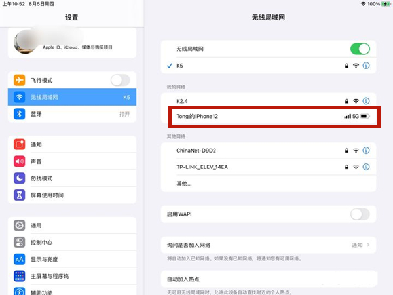Open 声音 sounds settings item
The width and height of the screenshot is (393, 295).
(72, 161)
